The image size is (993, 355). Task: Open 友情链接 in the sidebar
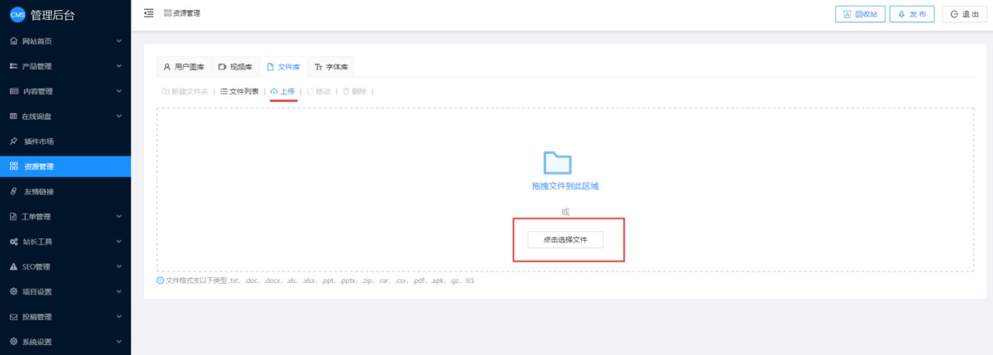pyautogui.click(x=65, y=191)
